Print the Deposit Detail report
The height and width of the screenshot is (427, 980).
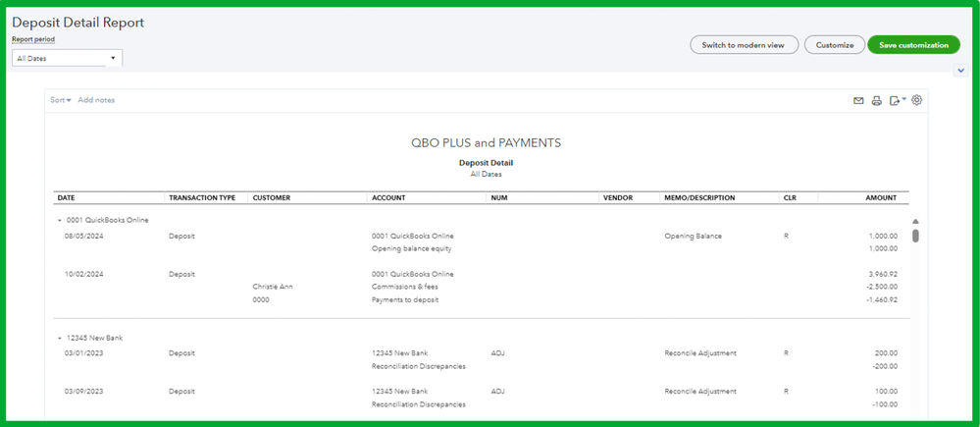pyautogui.click(x=877, y=101)
